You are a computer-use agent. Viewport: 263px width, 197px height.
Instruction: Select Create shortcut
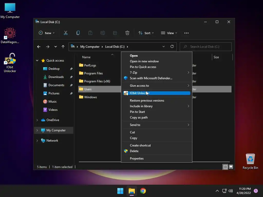[157, 145]
